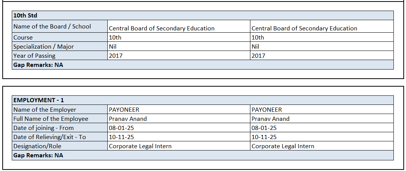
Task: Select the Date of joining - From label
Action: (43, 128)
